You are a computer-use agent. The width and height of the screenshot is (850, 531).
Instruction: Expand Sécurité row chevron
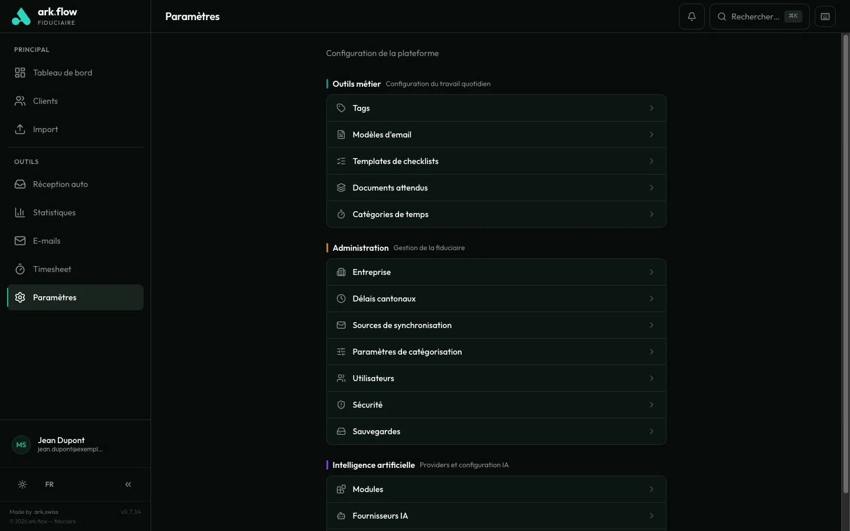coord(652,405)
